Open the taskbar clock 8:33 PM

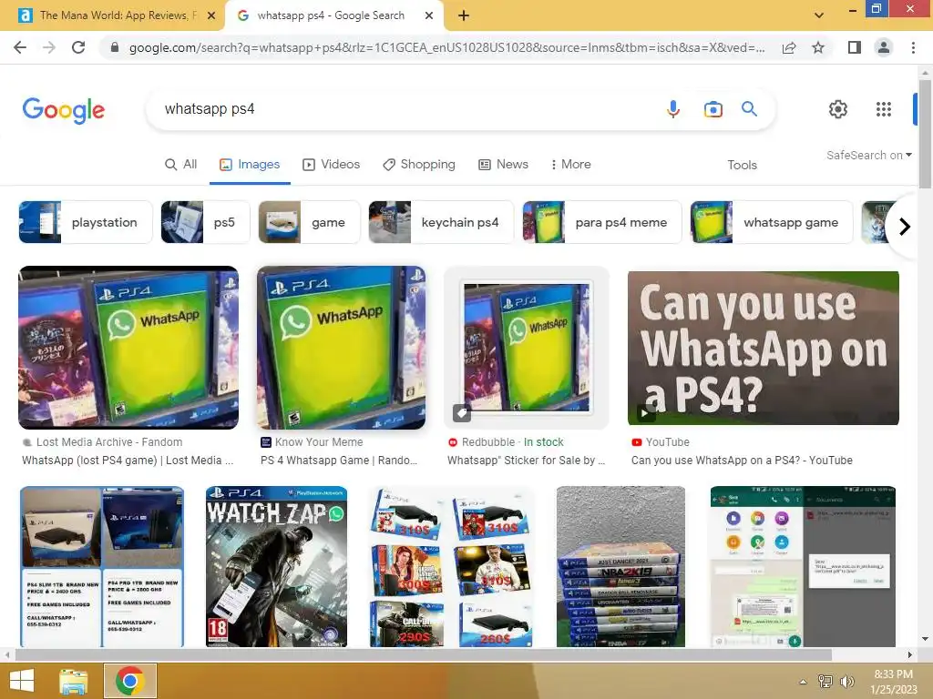click(894, 682)
